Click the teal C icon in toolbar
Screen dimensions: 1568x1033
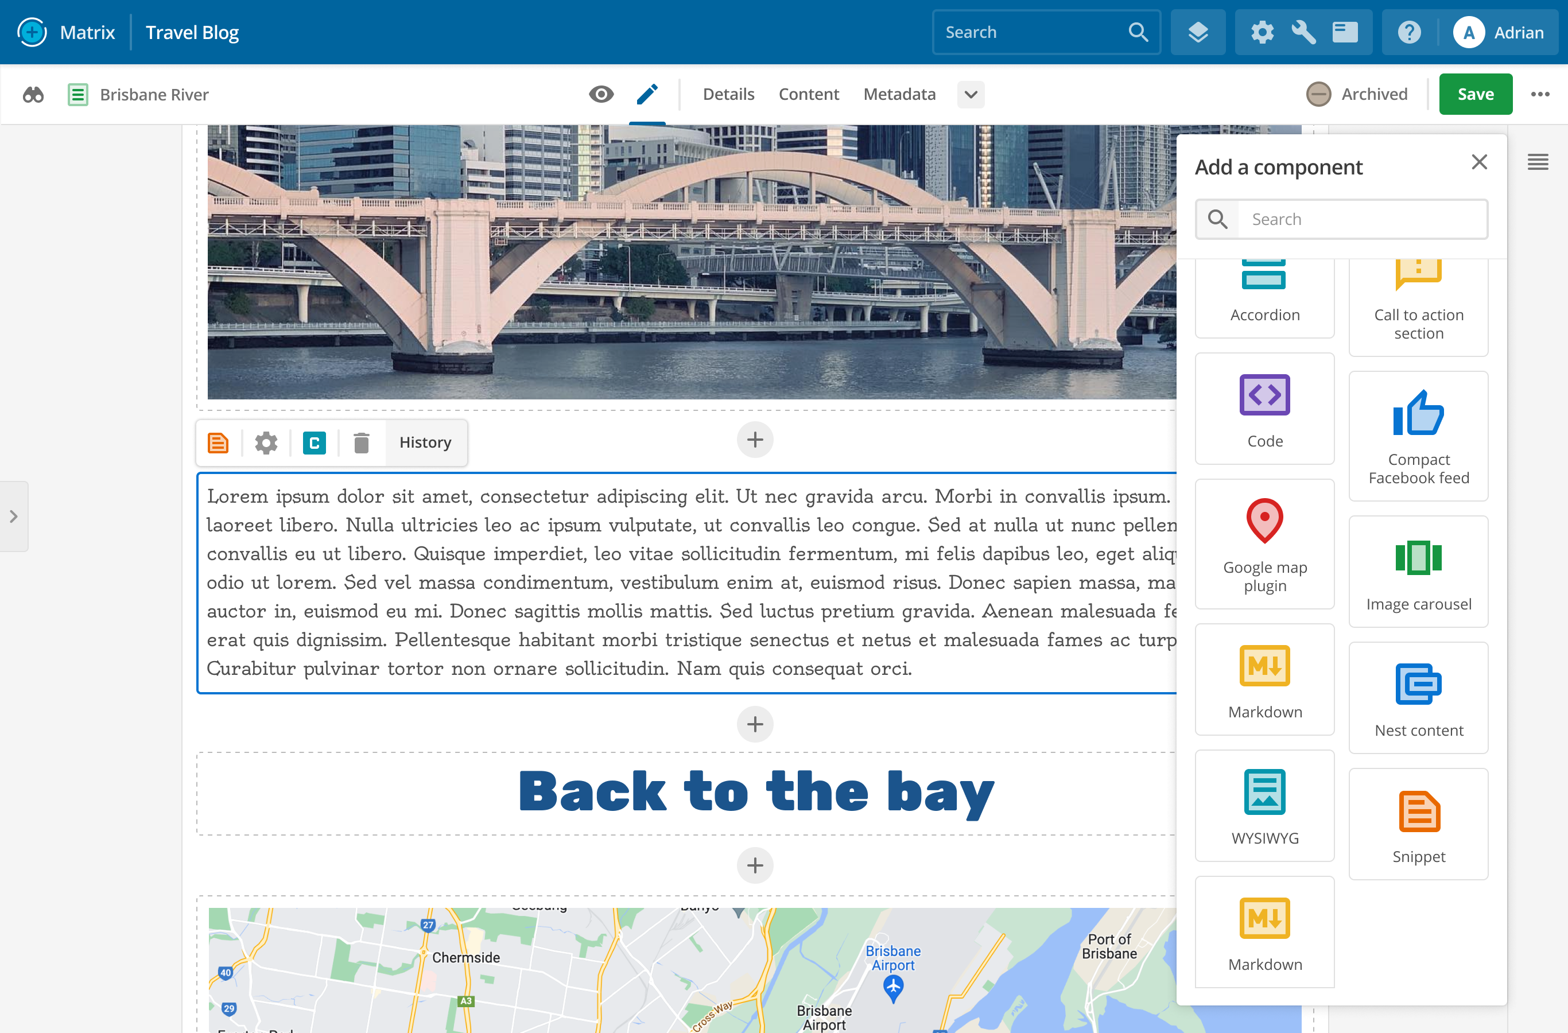pos(315,442)
